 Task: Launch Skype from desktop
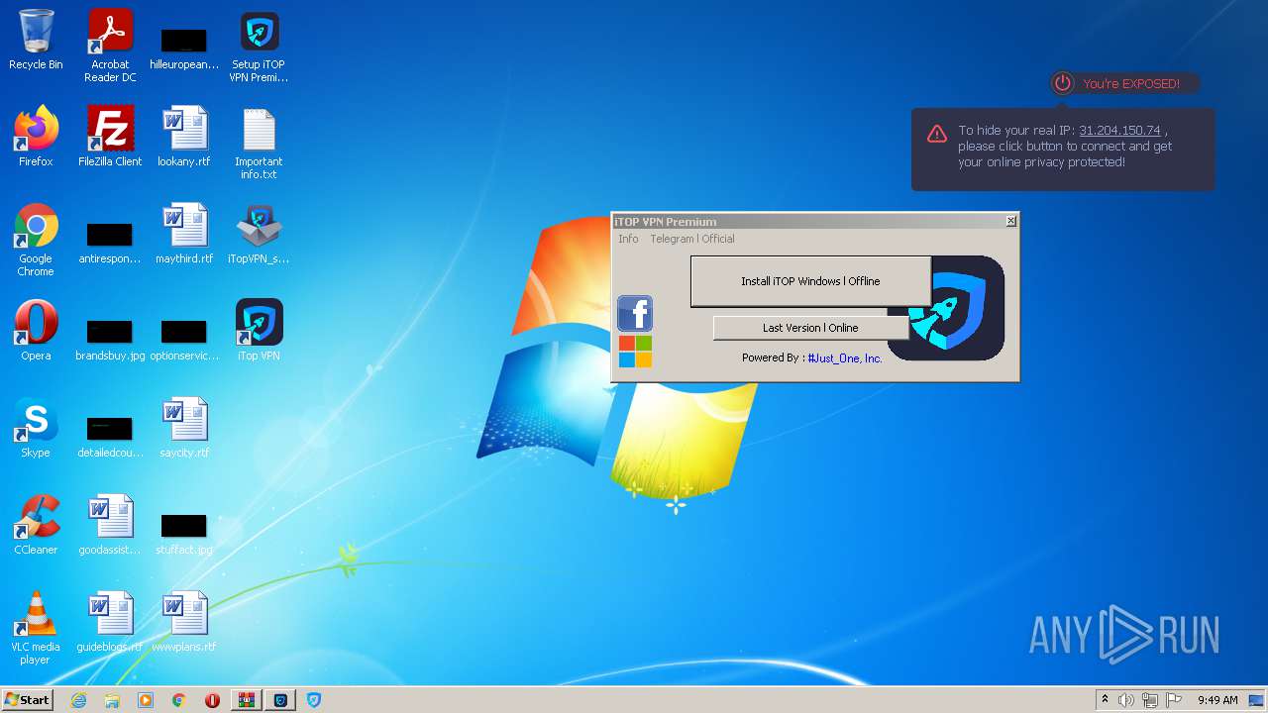[x=36, y=428]
